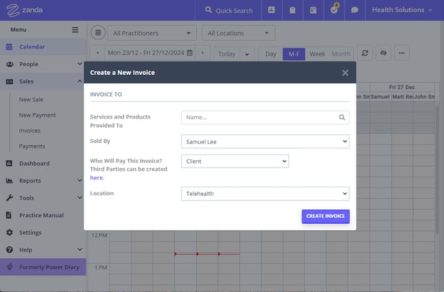Open the calendar icon in top bar
The image size is (444, 292).
click(x=313, y=10)
